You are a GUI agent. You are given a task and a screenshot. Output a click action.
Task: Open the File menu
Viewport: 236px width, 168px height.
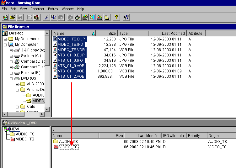tap(4, 9)
